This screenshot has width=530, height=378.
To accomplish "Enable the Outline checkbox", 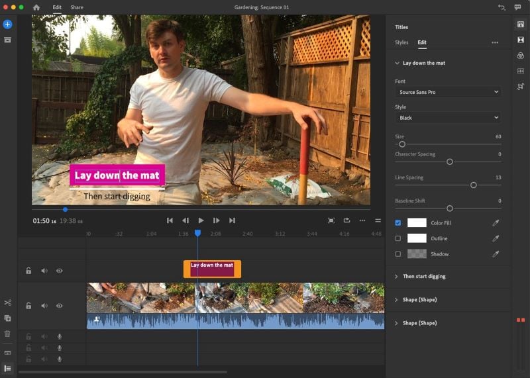I will [x=398, y=238].
